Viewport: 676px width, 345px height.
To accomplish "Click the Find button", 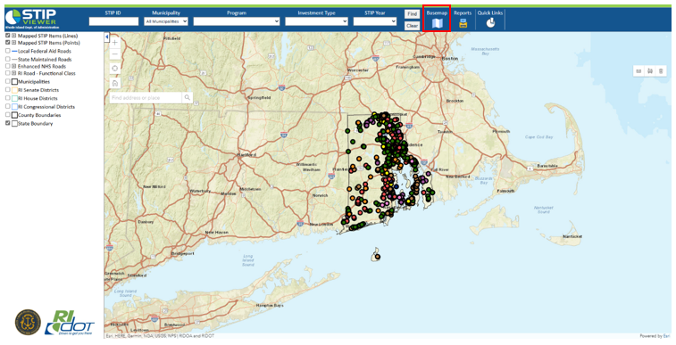I will [x=413, y=13].
